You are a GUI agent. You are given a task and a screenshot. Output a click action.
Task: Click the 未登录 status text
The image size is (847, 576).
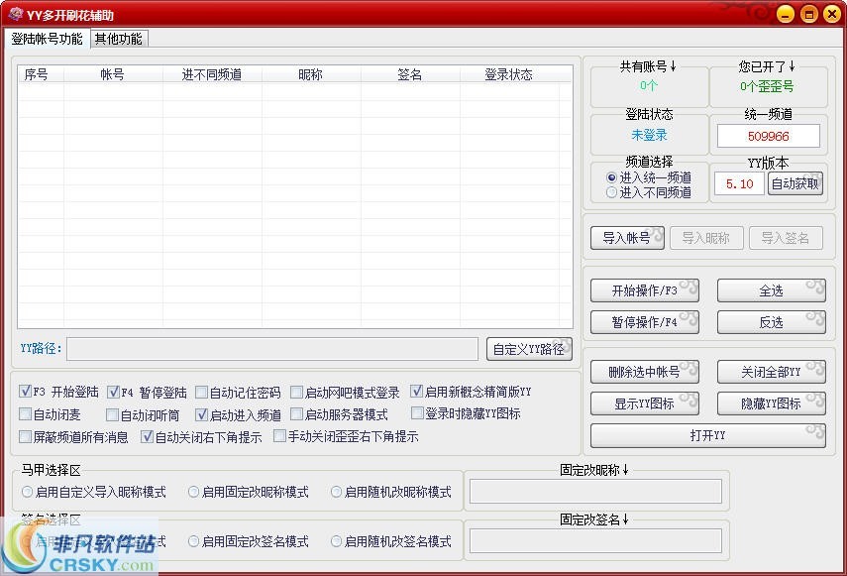click(x=649, y=135)
